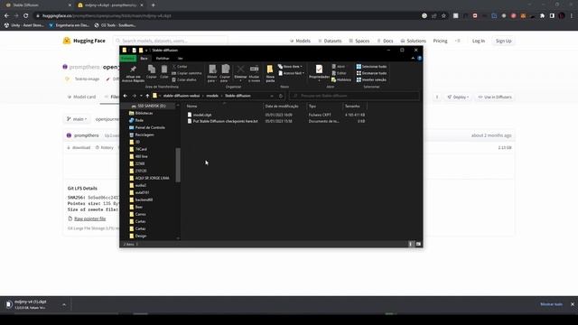
Task: Click the Procurar em Stable-diffusion search box
Action: (x=355, y=96)
